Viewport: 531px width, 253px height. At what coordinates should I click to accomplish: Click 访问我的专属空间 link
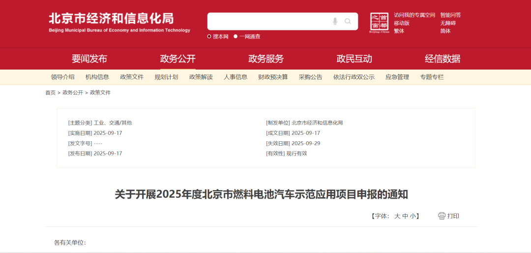[x=414, y=15]
